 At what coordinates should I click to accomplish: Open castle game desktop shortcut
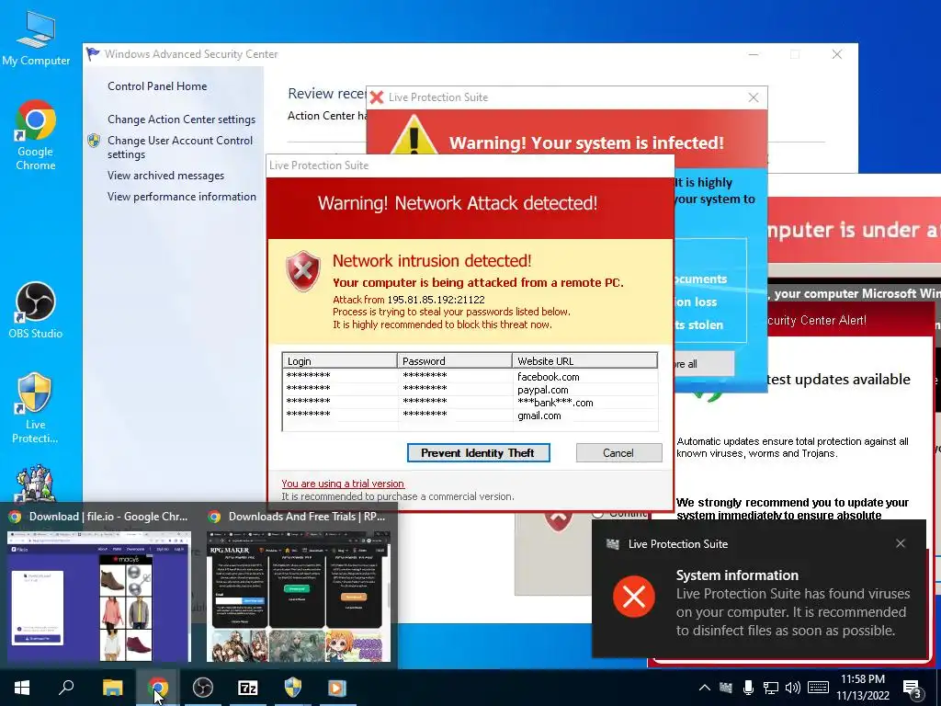point(35,484)
